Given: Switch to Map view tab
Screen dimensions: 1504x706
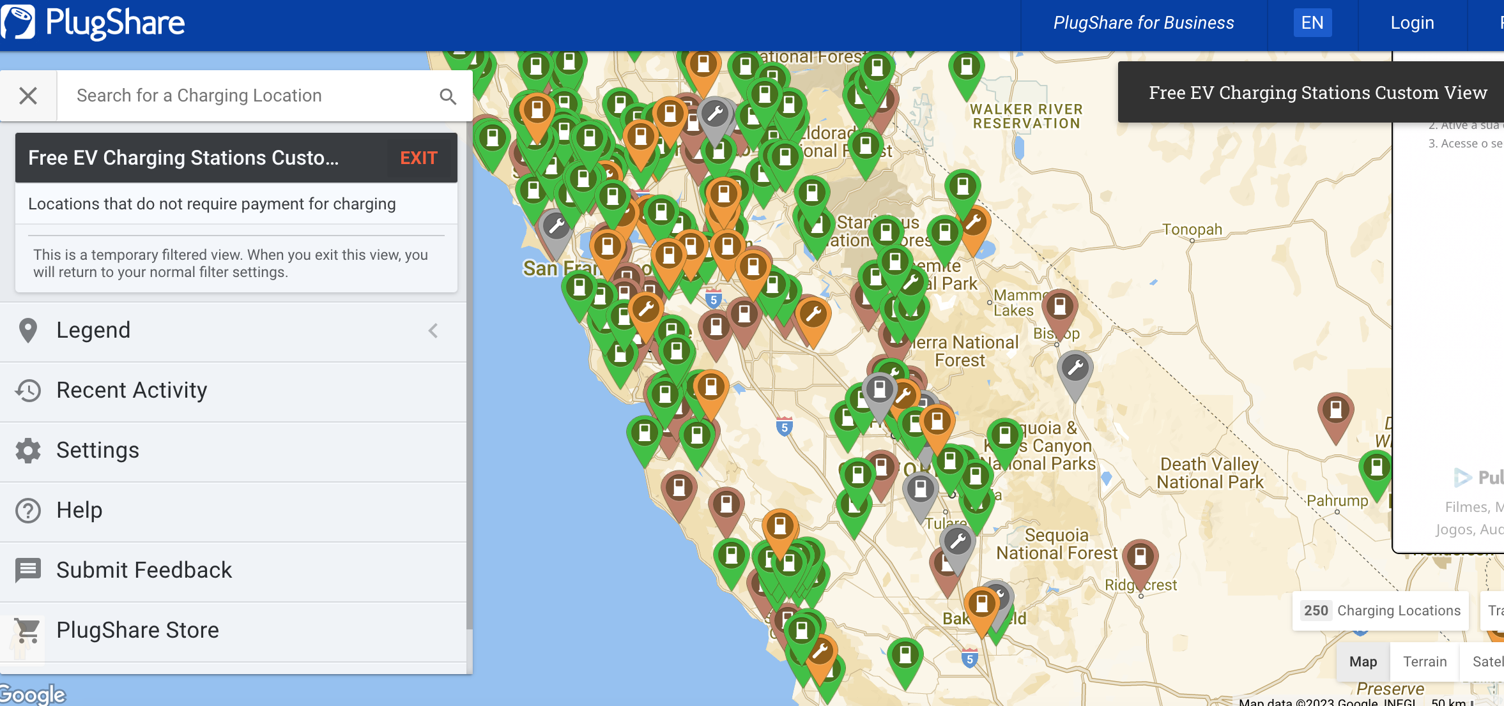Looking at the screenshot, I should pyautogui.click(x=1363, y=662).
